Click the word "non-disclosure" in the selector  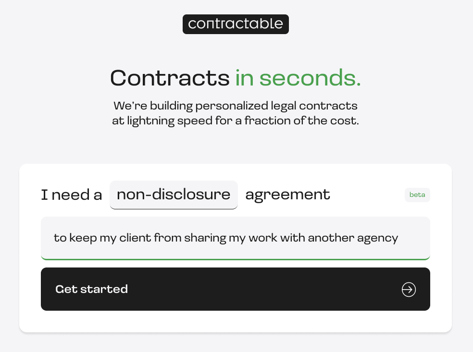click(174, 194)
